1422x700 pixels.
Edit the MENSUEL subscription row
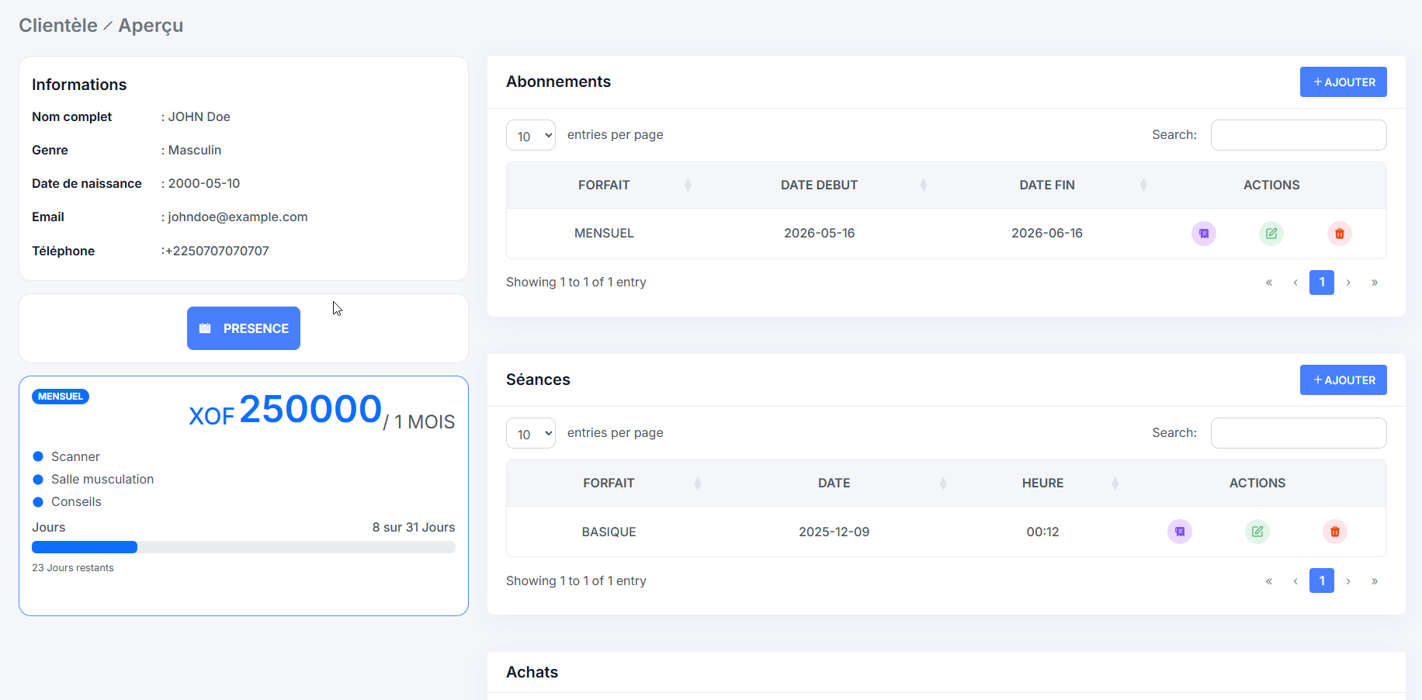pyautogui.click(x=1271, y=234)
